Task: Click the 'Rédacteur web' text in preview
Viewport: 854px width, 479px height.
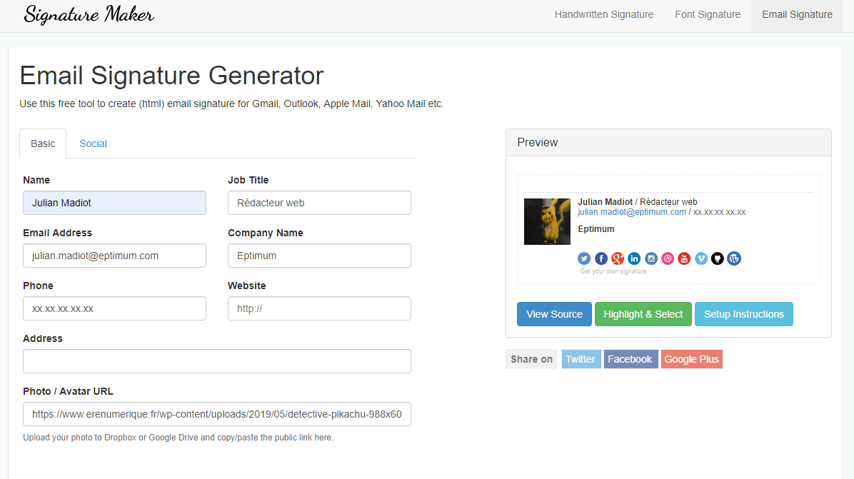Action: (668, 202)
